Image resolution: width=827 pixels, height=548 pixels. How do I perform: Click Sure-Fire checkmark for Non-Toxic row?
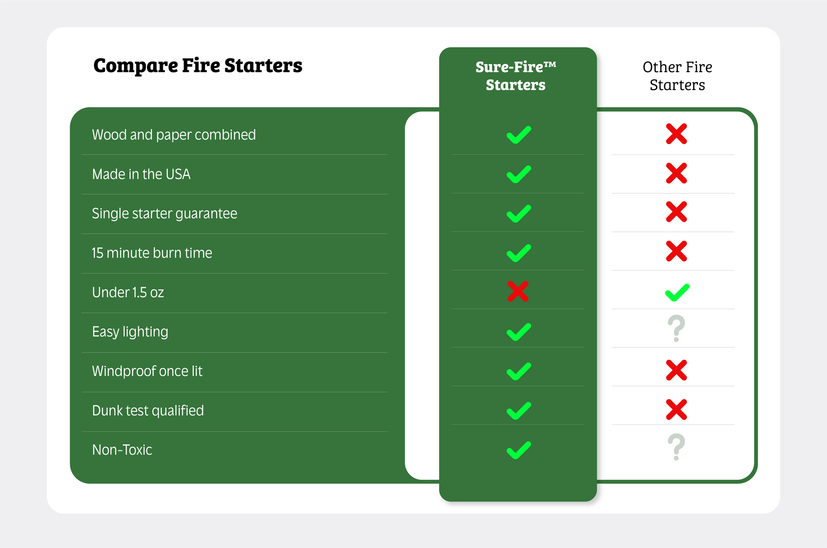point(518,450)
